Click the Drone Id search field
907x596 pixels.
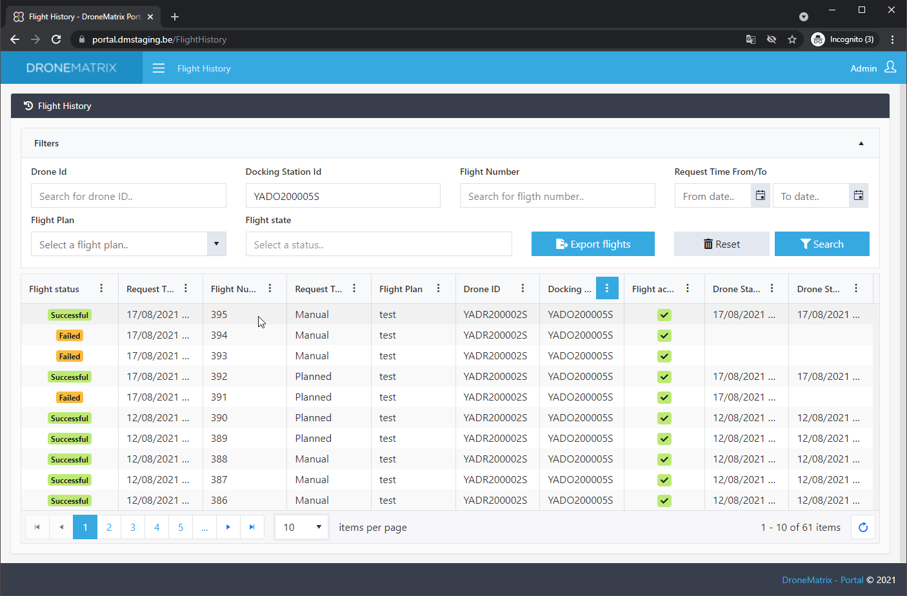tap(128, 196)
